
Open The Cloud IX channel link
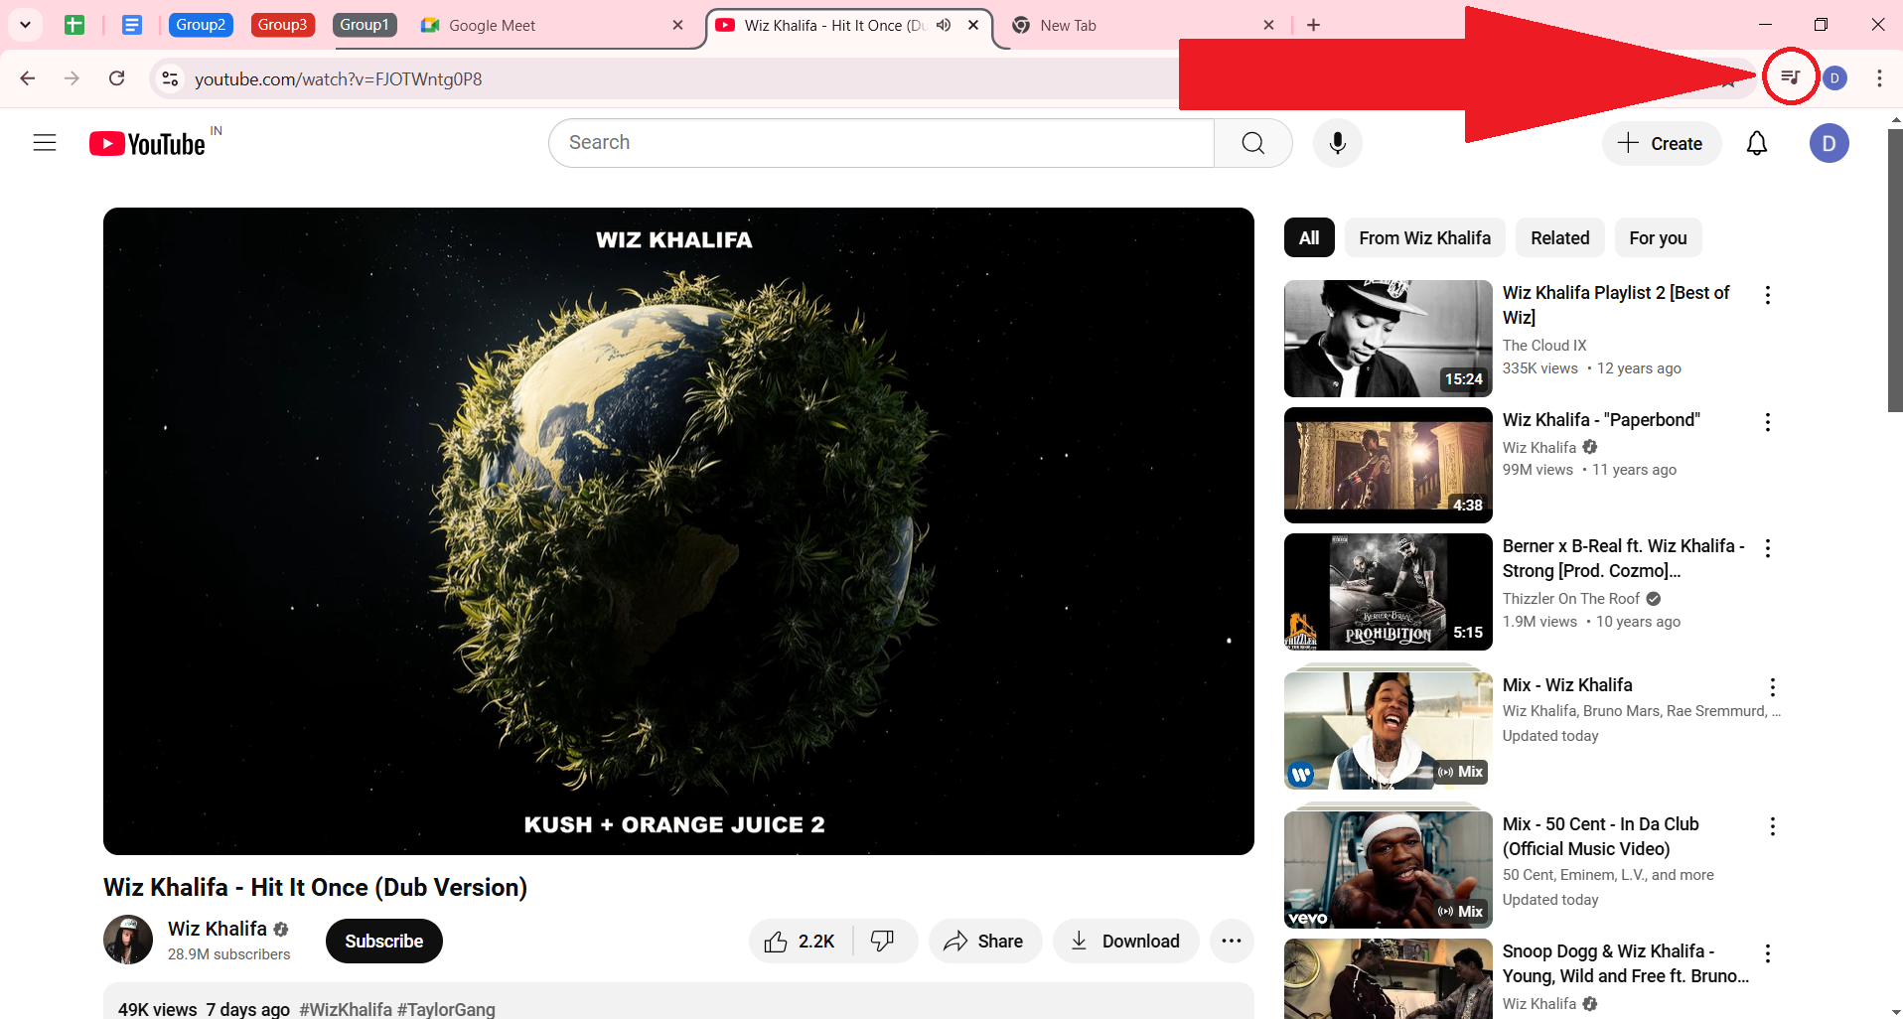click(1543, 345)
